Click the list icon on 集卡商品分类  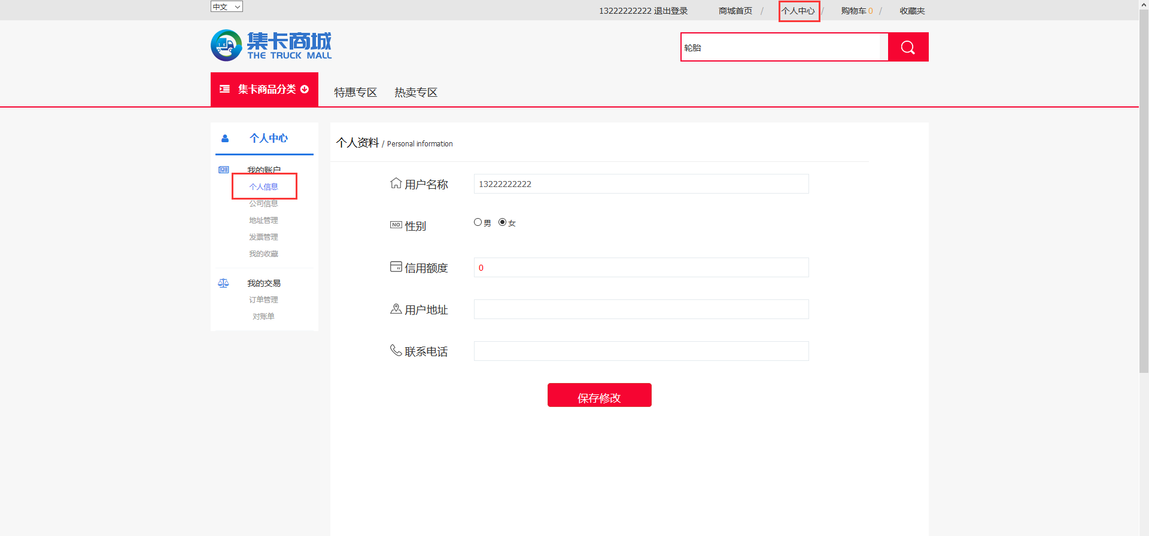(225, 89)
